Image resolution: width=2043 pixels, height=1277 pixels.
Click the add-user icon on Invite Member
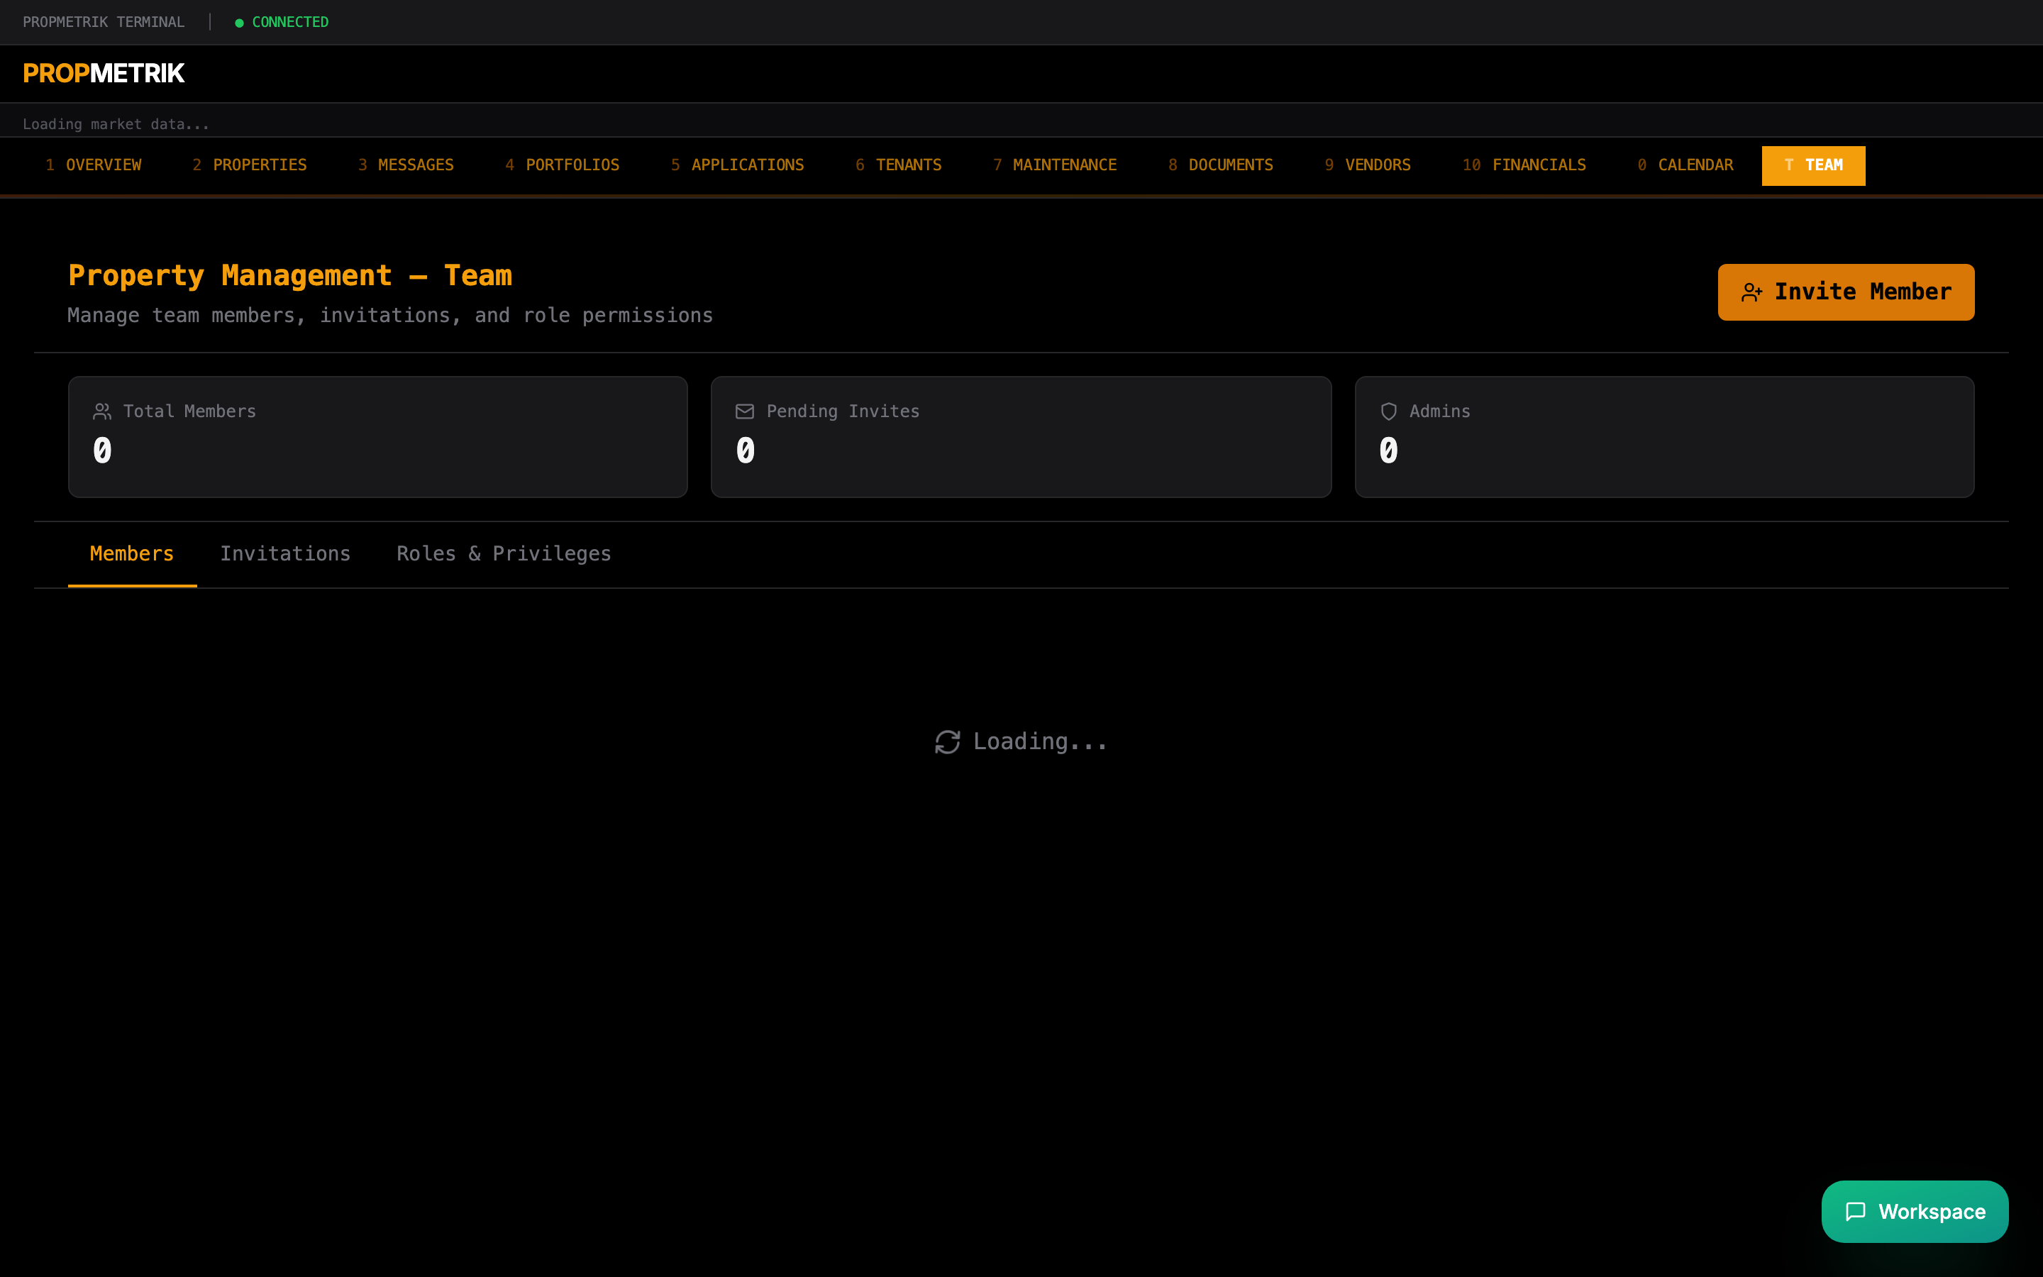[1751, 292]
